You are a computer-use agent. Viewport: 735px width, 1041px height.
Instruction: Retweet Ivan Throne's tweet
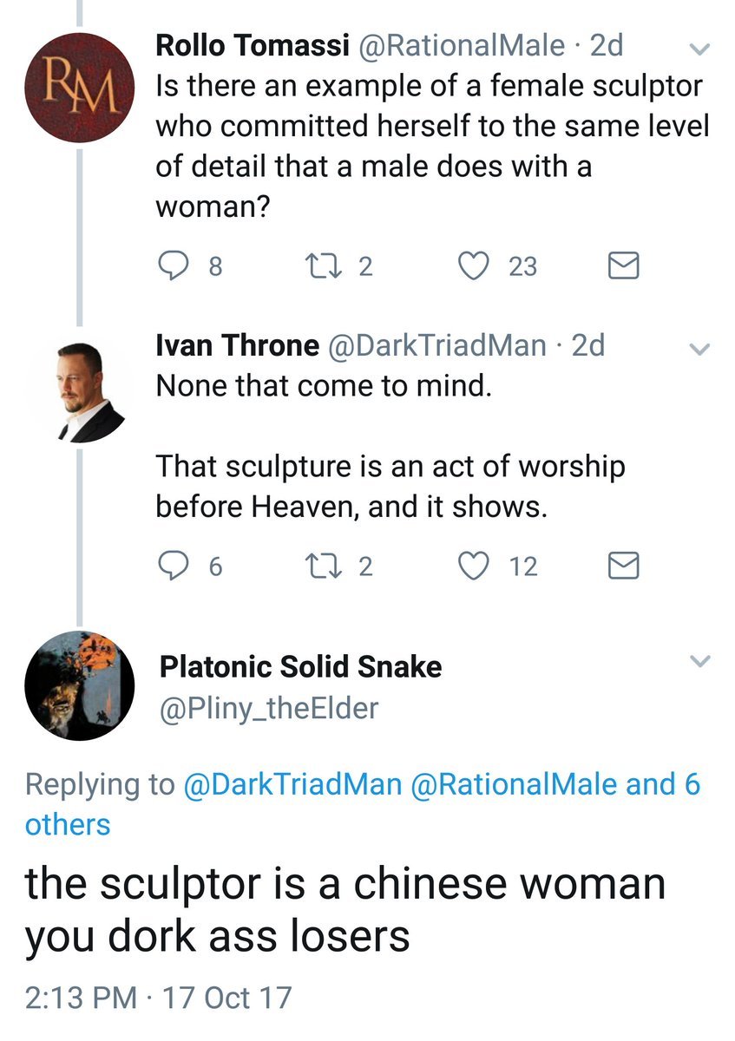[x=329, y=566]
